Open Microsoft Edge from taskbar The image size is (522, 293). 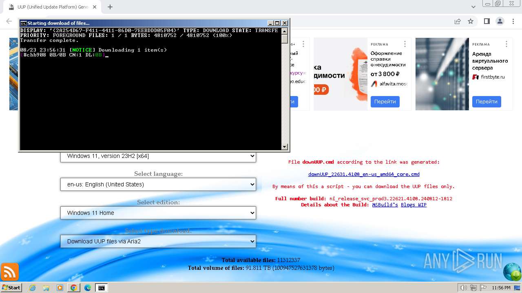tap(87, 288)
